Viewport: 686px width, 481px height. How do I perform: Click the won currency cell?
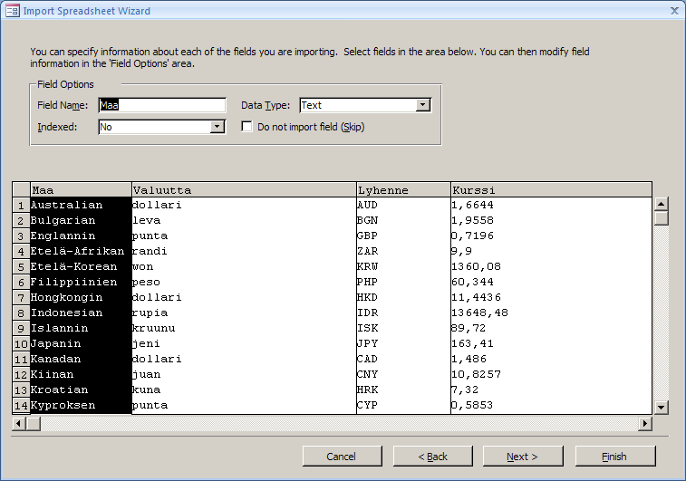click(244, 266)
